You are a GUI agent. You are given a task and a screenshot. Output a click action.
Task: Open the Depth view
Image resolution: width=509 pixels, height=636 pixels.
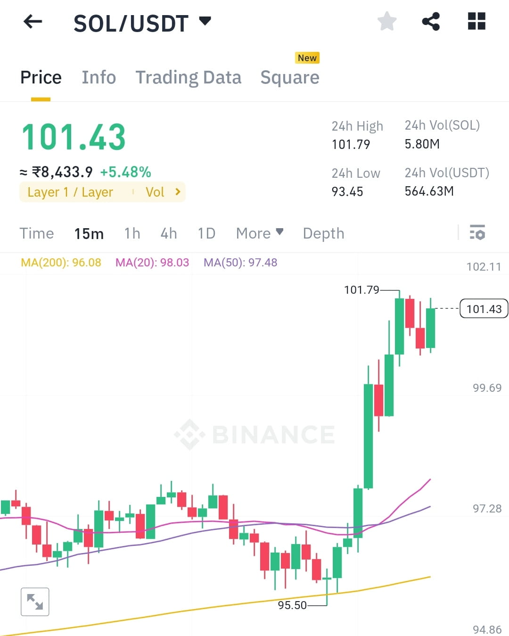323,233
